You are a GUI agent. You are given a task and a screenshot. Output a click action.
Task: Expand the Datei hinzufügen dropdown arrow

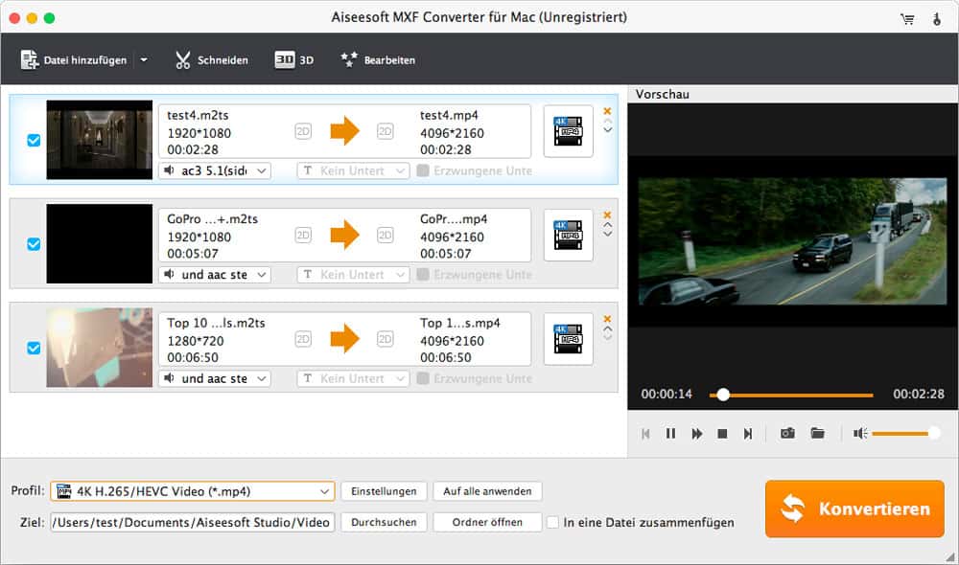pos(144,60)
